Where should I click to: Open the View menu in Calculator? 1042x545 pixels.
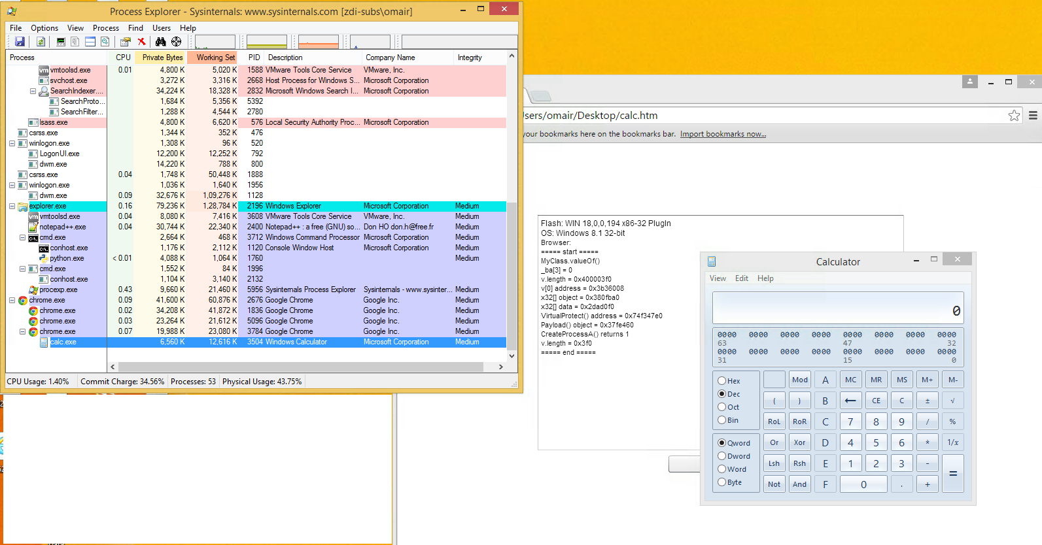click(718, 278)
